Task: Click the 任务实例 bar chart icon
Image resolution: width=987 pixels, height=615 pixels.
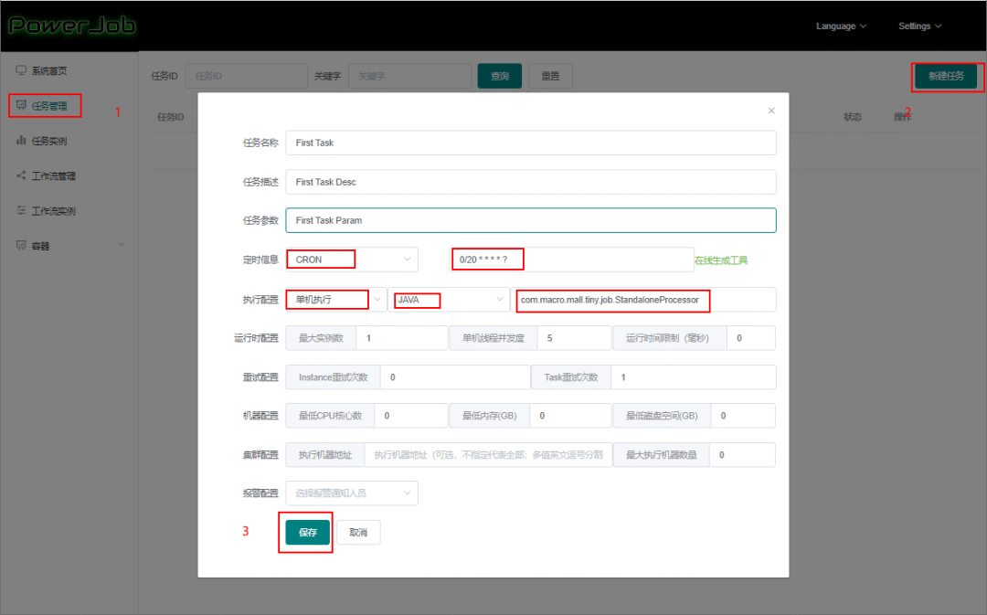Action: point(21,141)
